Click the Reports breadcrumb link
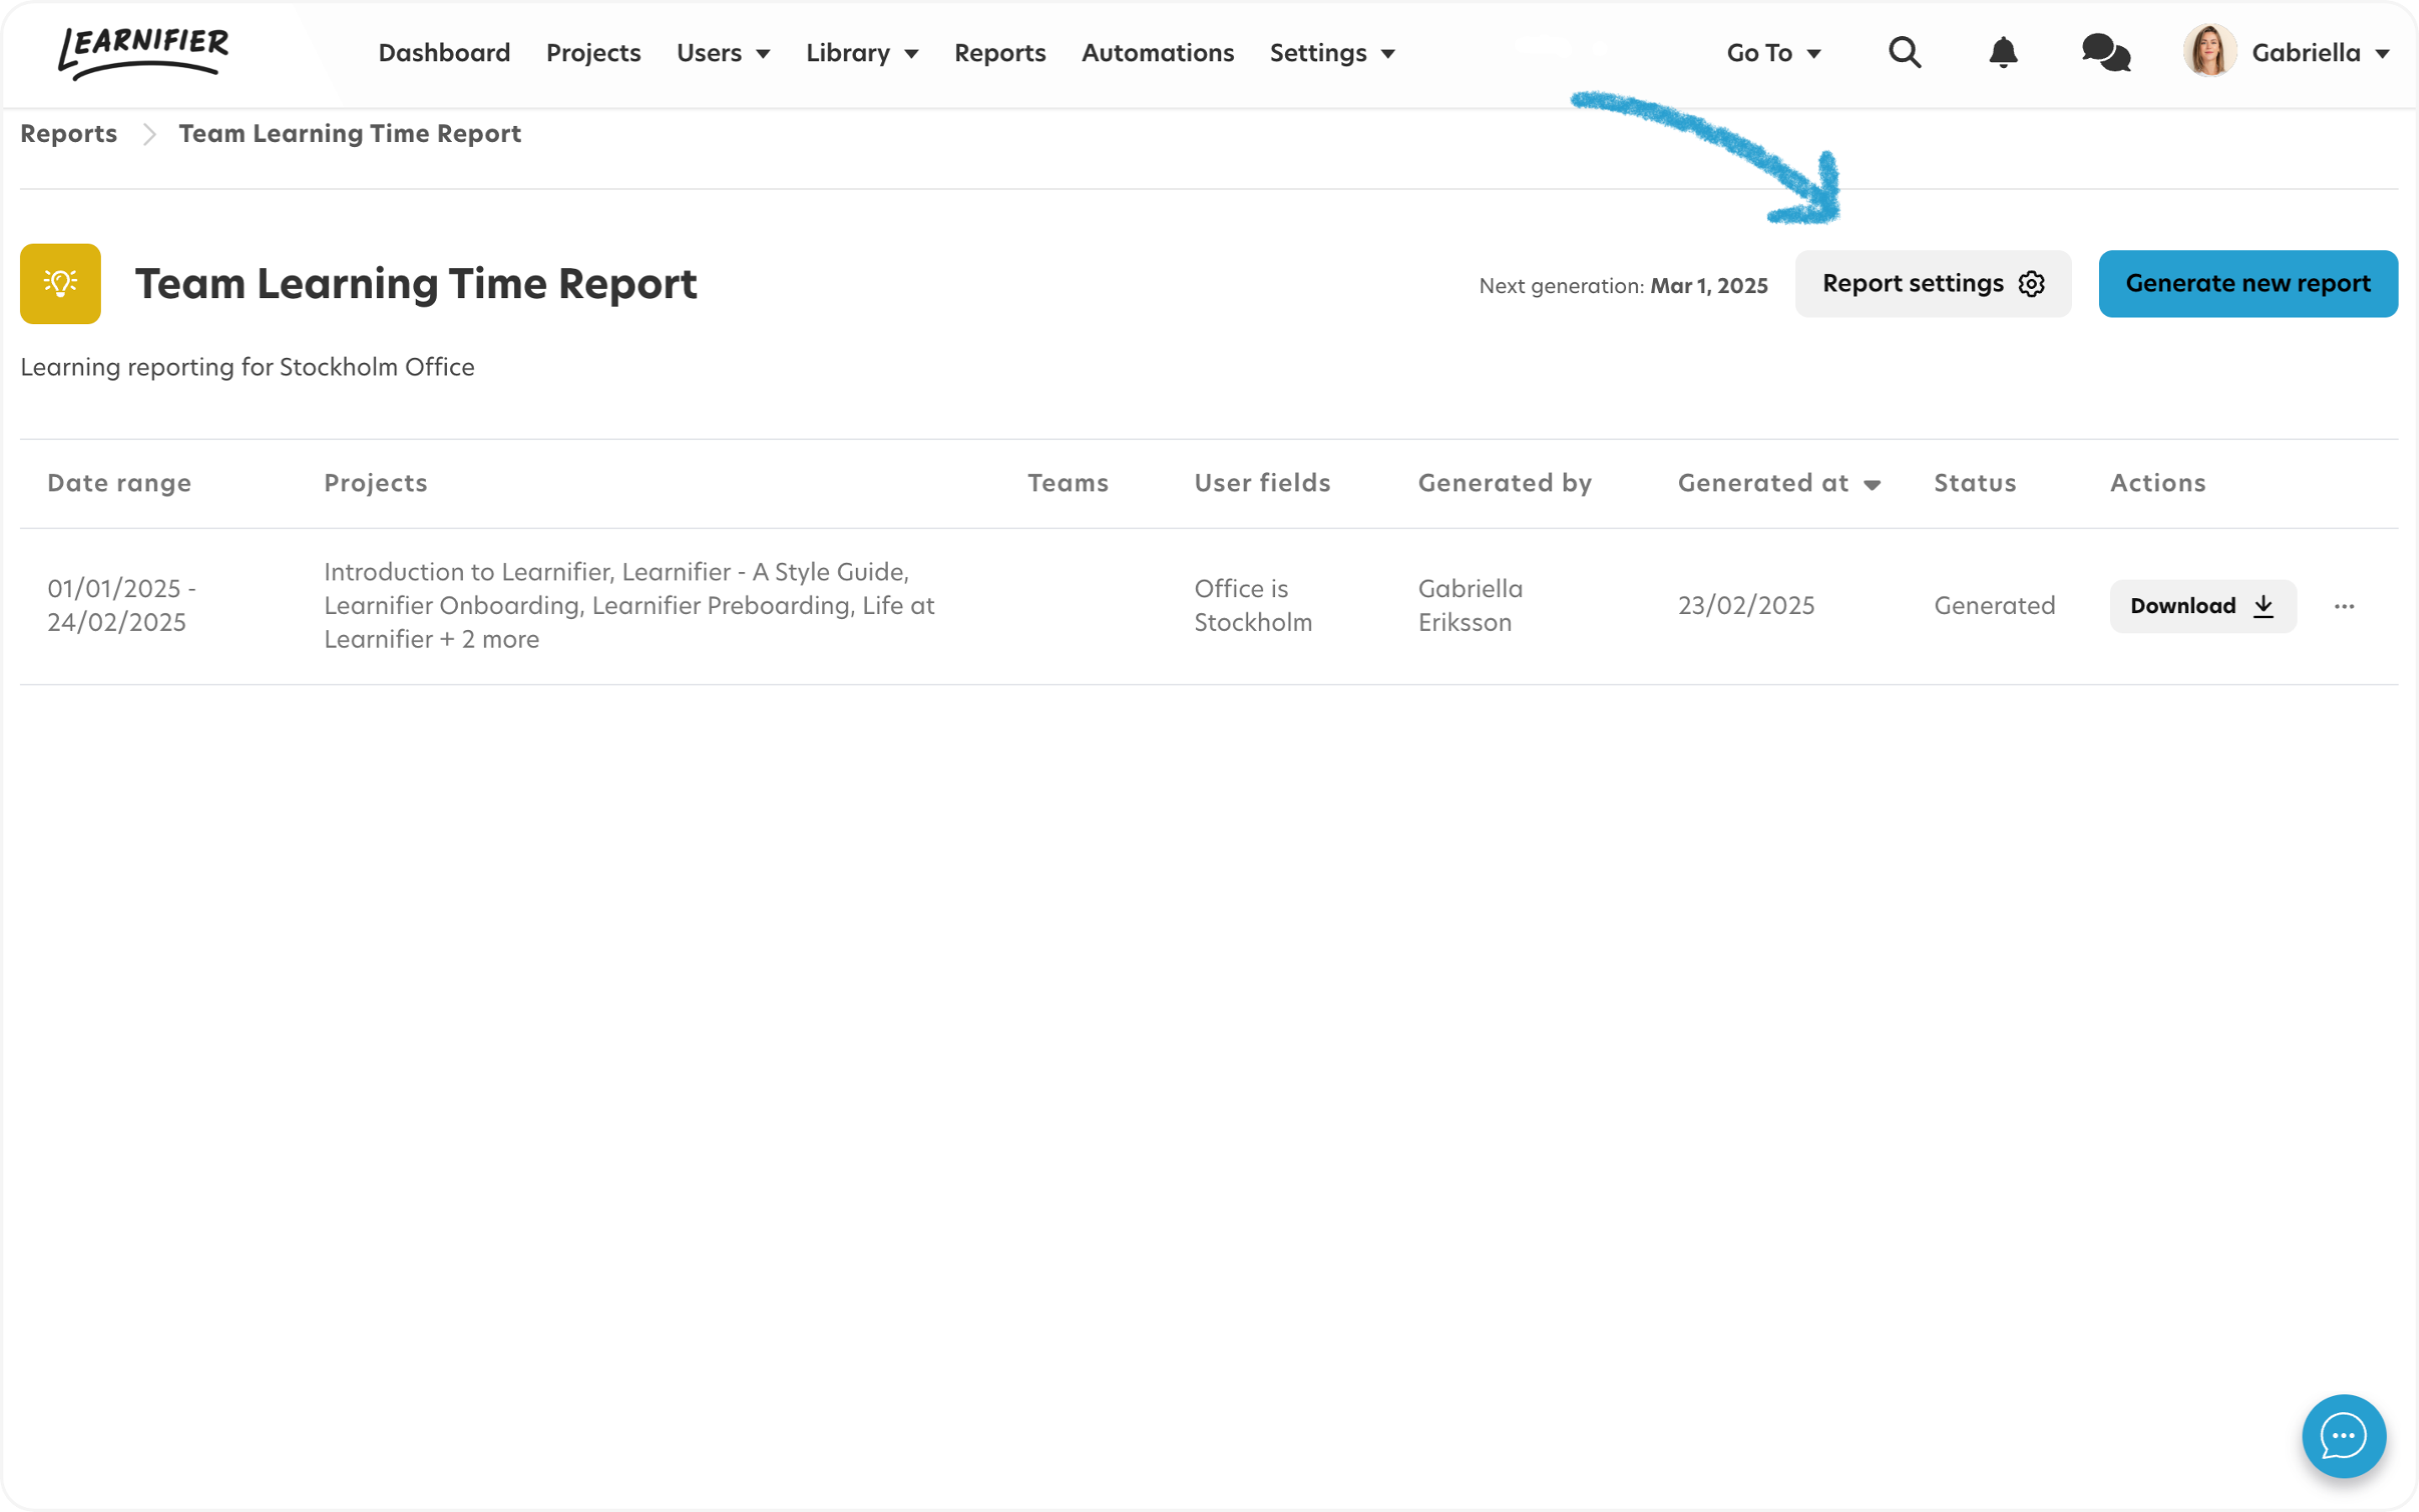The height and width of the screenshot is (1512, 2419). coord(68,133)
